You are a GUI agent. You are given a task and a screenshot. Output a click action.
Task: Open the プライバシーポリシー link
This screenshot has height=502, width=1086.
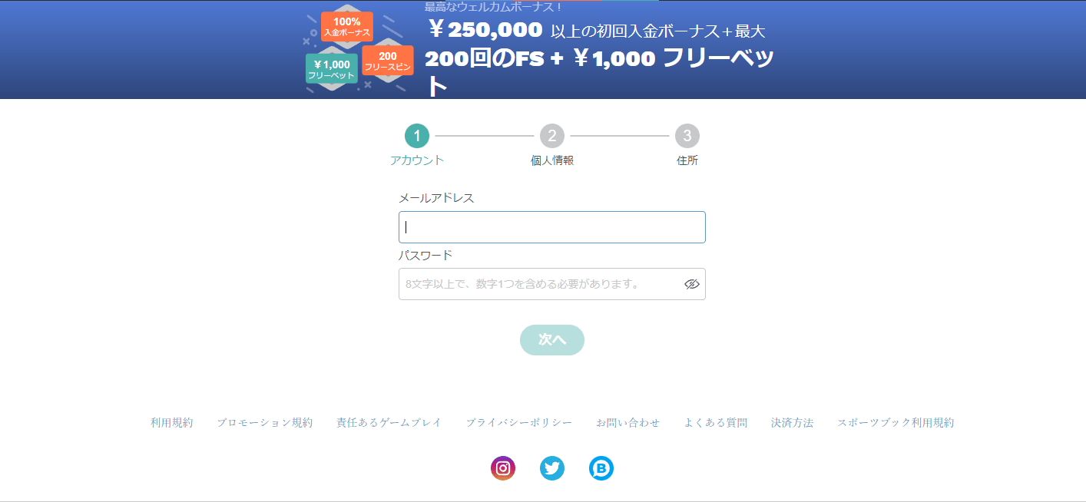[519, 423]
